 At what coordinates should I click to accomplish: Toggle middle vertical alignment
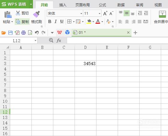[127, 13]
